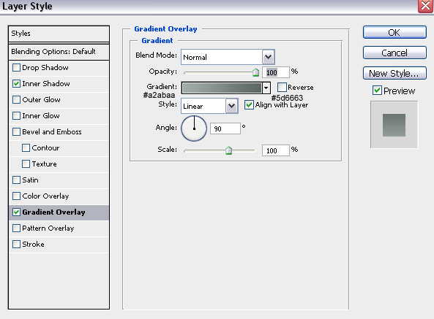
Task: Open the Bevel and Emboss settings
Action: tap(52, 132)
